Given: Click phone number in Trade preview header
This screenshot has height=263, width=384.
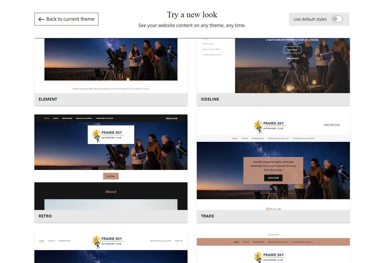Looking at the screenshot, I should coord(332,125).
